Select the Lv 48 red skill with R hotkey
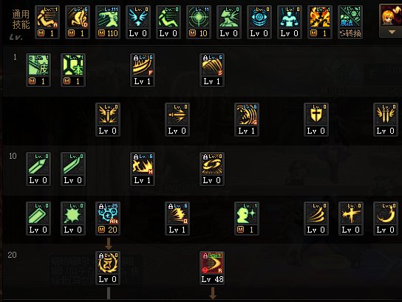This screenshot has width=402, height=302. pos(212,268)
